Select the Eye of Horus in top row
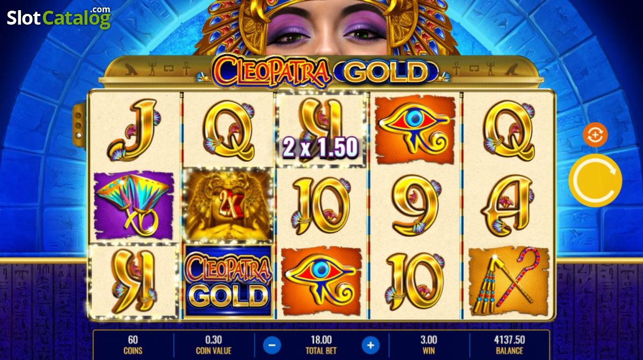The width and height of the screenshot is (643, 360). coord(415,129)
